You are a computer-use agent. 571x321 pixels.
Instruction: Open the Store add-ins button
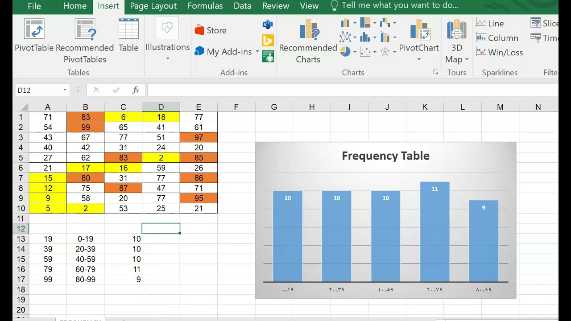pyautogui.click(x=211, y=30)
